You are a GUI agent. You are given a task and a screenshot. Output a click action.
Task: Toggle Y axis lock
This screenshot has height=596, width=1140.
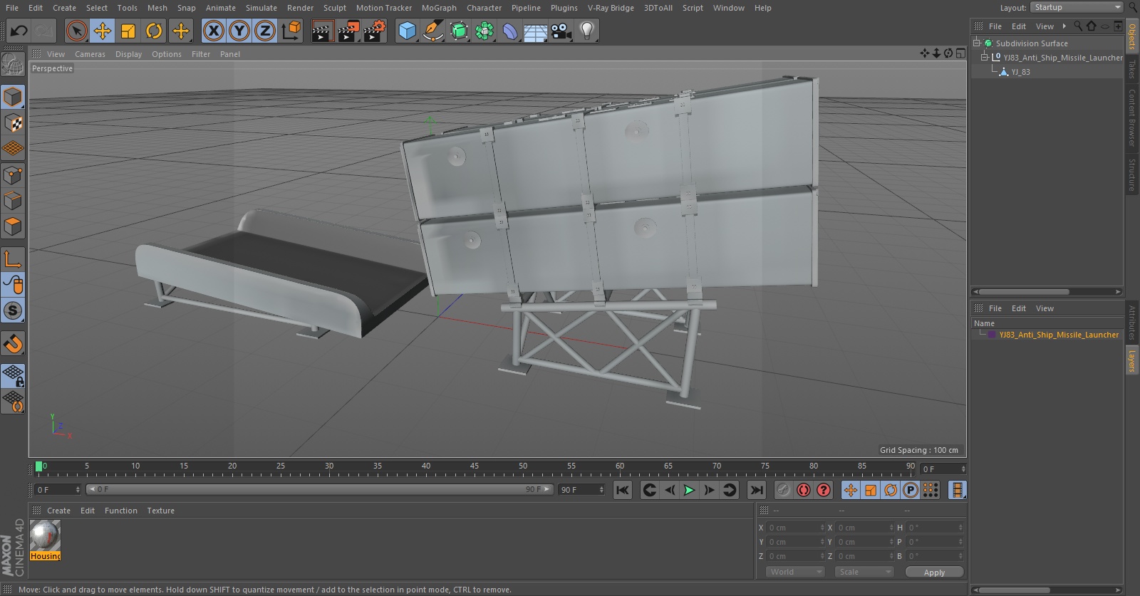239,31
